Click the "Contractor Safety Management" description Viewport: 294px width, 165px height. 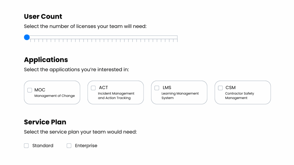239,96
